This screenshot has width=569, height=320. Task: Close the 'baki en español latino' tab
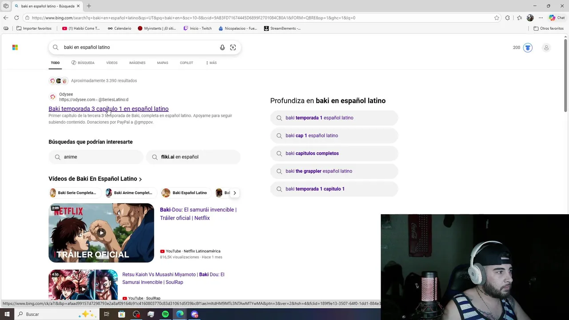(x=78, y=6)
